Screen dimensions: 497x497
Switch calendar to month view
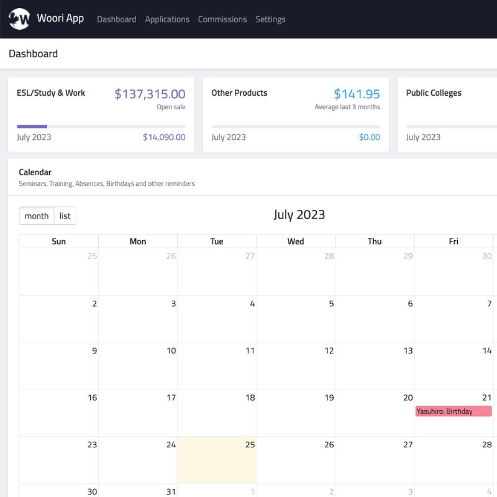(x=37, y=216)
